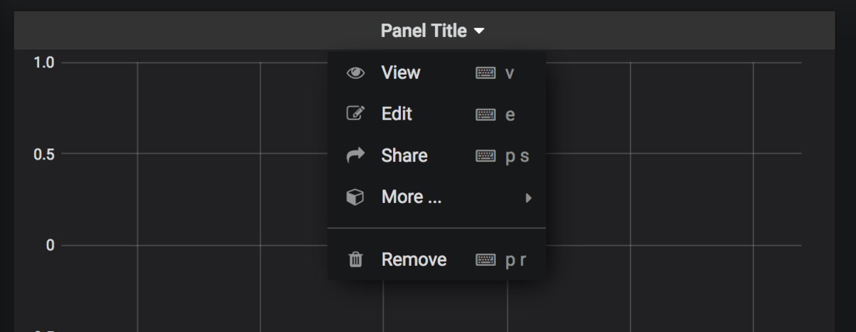Image resolution: width=856 pixels, height=332 pixels.
Task: Select the Share menu option
Action: pyautogui.click(x=404, y=155)
